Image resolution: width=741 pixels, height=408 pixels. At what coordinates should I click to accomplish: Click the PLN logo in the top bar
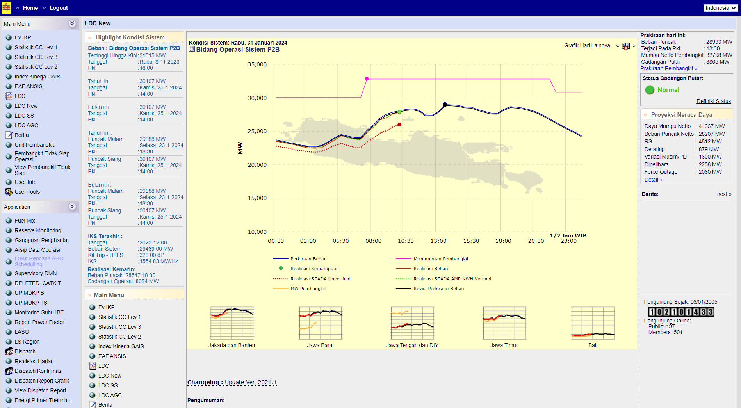tap(6, 8)
